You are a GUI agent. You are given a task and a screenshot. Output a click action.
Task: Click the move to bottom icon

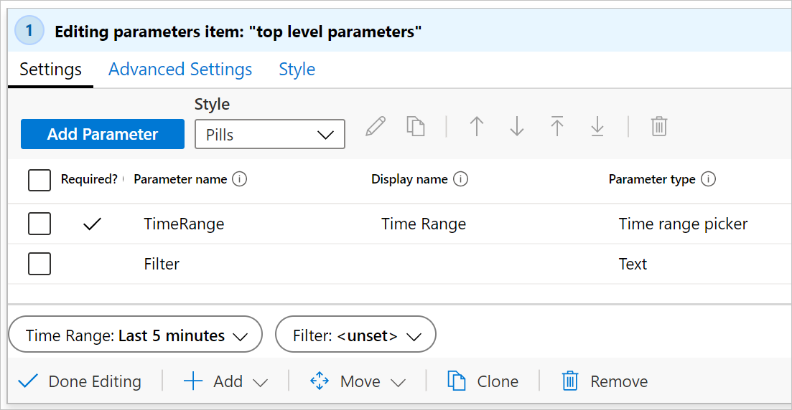tap(597, 127)
